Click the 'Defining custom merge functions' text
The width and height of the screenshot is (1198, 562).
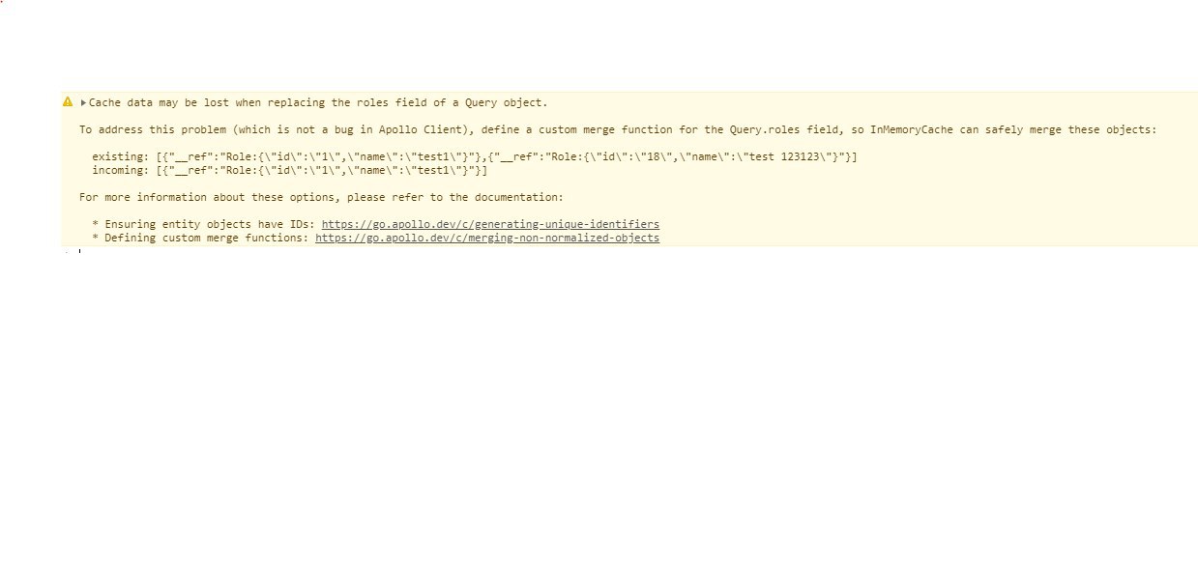point(207,238)
